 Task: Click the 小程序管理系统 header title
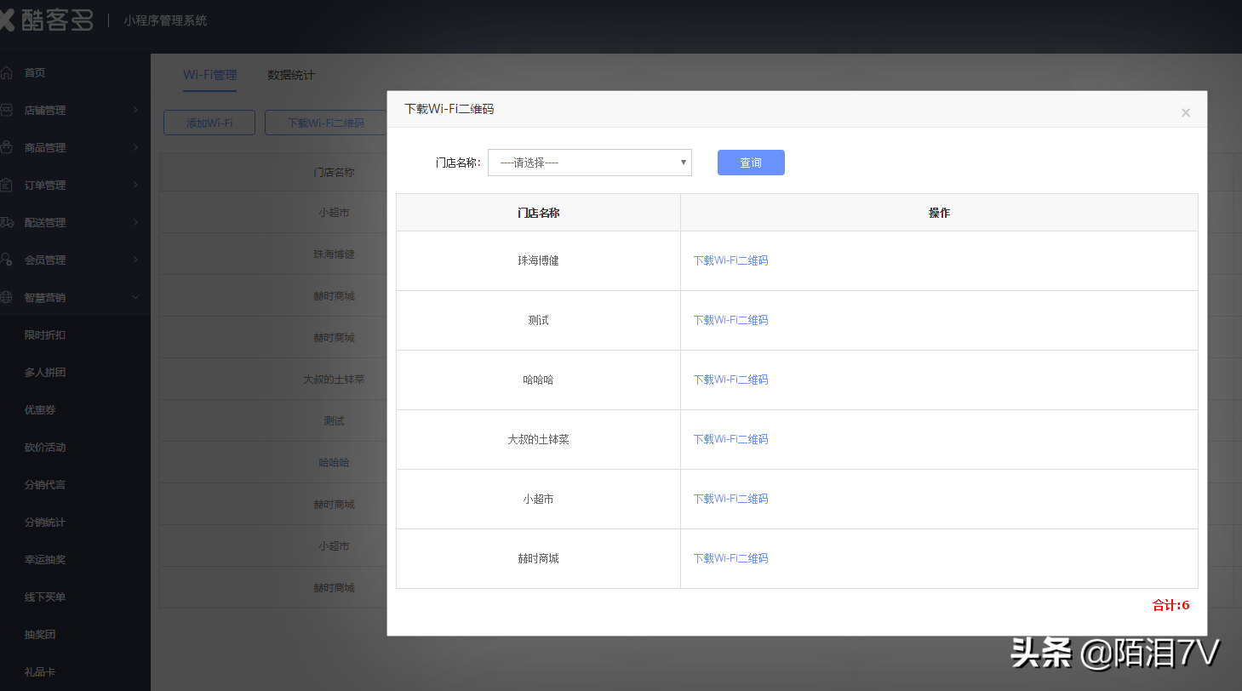[x=165, y=20]
